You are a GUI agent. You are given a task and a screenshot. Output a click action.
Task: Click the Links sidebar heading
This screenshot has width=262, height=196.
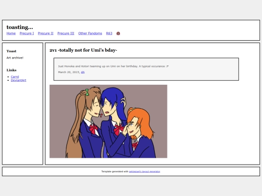pos(12,70)
